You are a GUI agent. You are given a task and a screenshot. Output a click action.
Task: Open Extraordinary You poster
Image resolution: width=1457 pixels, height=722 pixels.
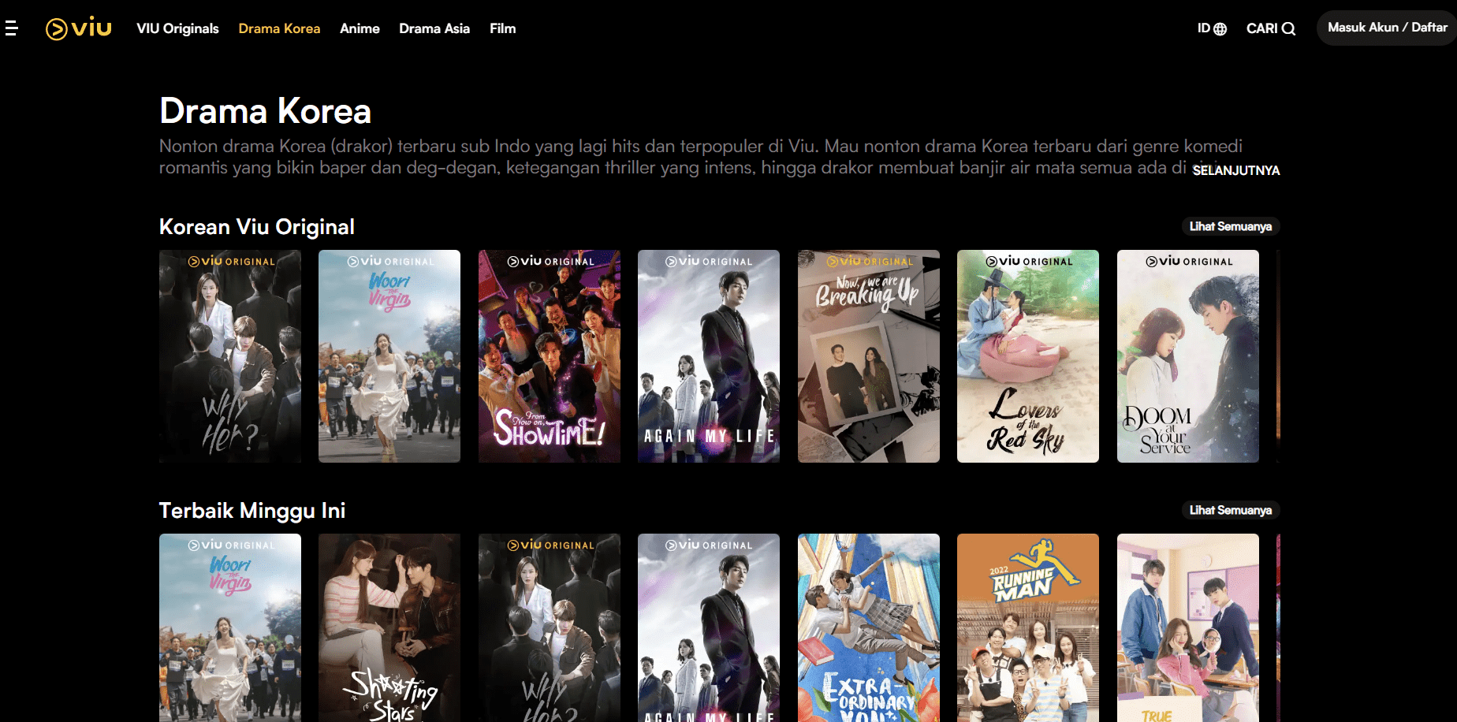pyautogui.click(x=869, y=627)
